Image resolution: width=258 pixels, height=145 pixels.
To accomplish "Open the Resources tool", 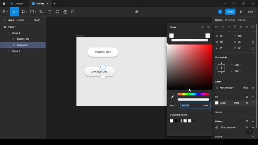I will (58, 12).
